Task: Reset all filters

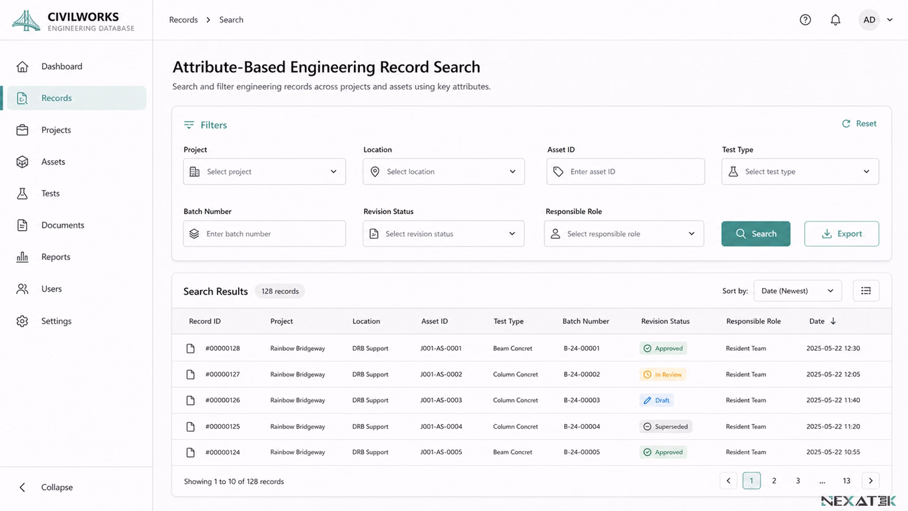Action: click(x=859, y=123)
